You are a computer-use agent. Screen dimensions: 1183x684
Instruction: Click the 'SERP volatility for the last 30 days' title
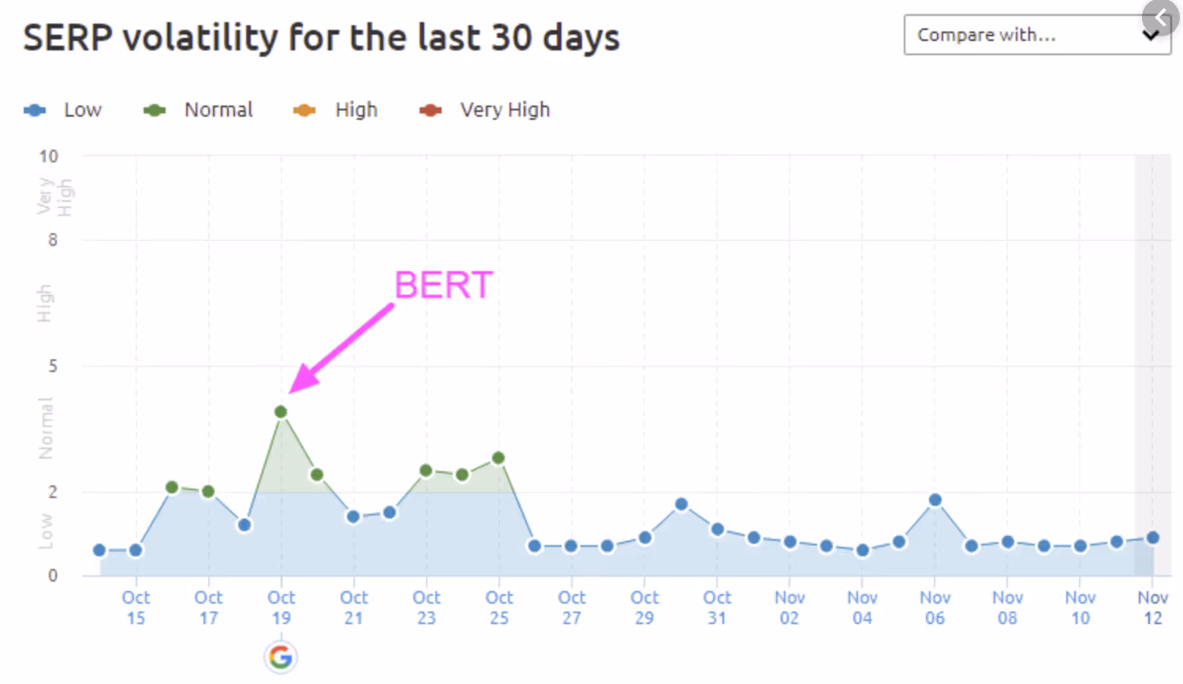tap(322, 38)
